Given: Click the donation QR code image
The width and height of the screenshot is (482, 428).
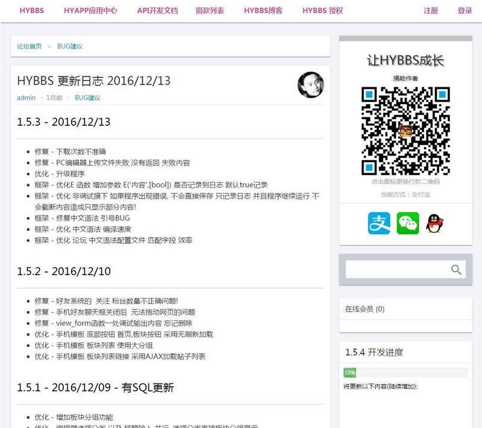Looking at the screenshot, I should 405,131.
